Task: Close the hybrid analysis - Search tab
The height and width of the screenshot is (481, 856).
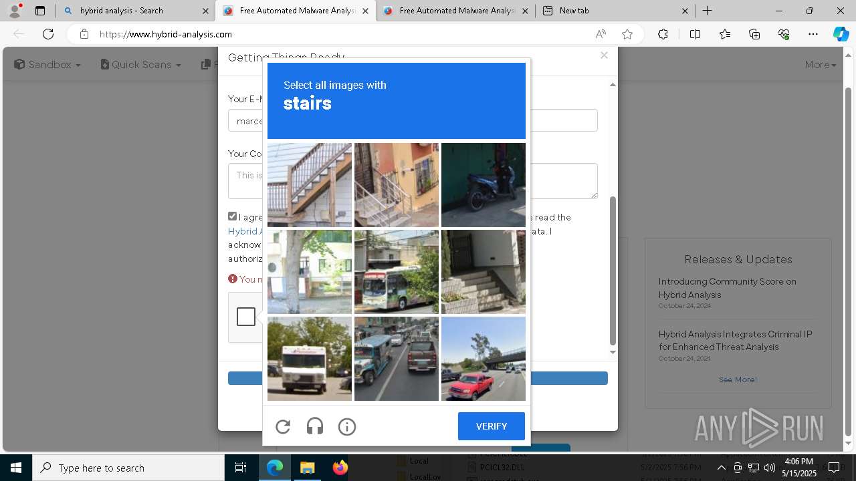Action: pos(205,11)
